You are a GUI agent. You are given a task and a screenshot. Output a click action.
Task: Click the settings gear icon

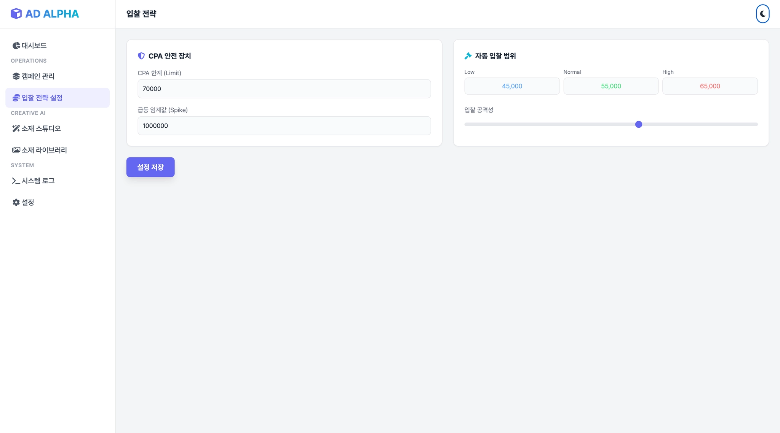coord(16,203)
